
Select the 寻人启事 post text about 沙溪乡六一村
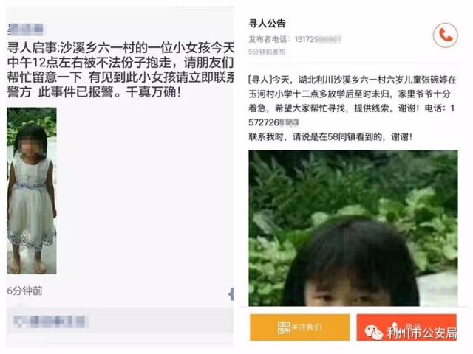[x=120, y=70]
